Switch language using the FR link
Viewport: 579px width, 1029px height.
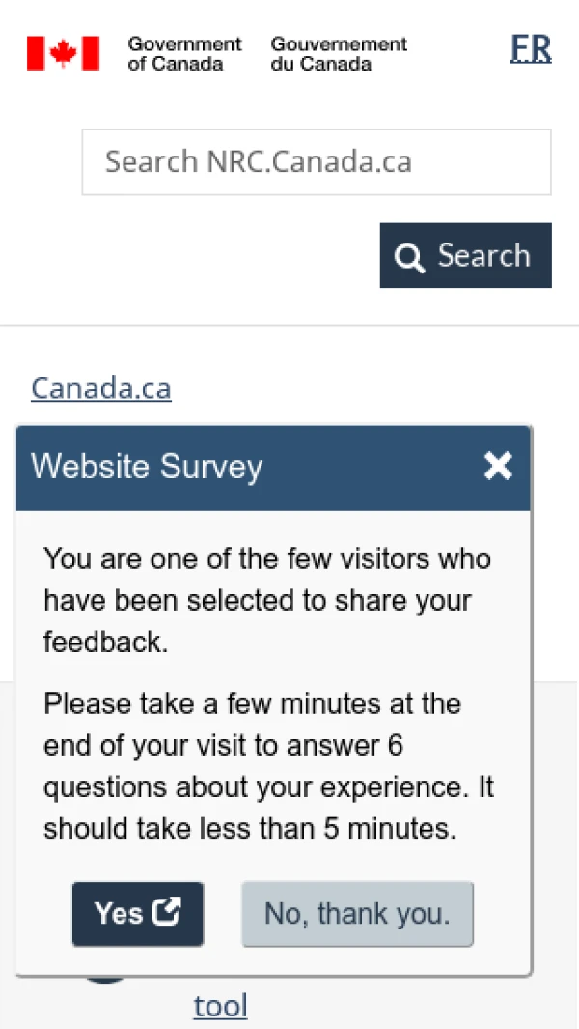(531, 48)
